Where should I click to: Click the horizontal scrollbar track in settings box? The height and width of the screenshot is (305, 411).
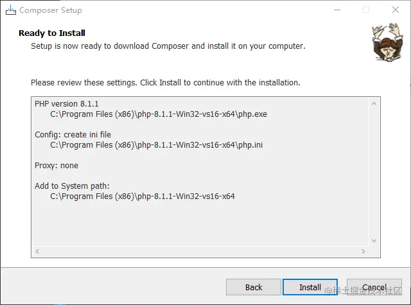pyautogui.click(x=200, y=251)
